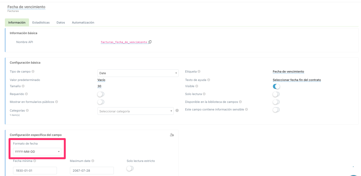361x176 pixels.
Task: Click info icon beside Maximum date
Action: pos(93,161)
